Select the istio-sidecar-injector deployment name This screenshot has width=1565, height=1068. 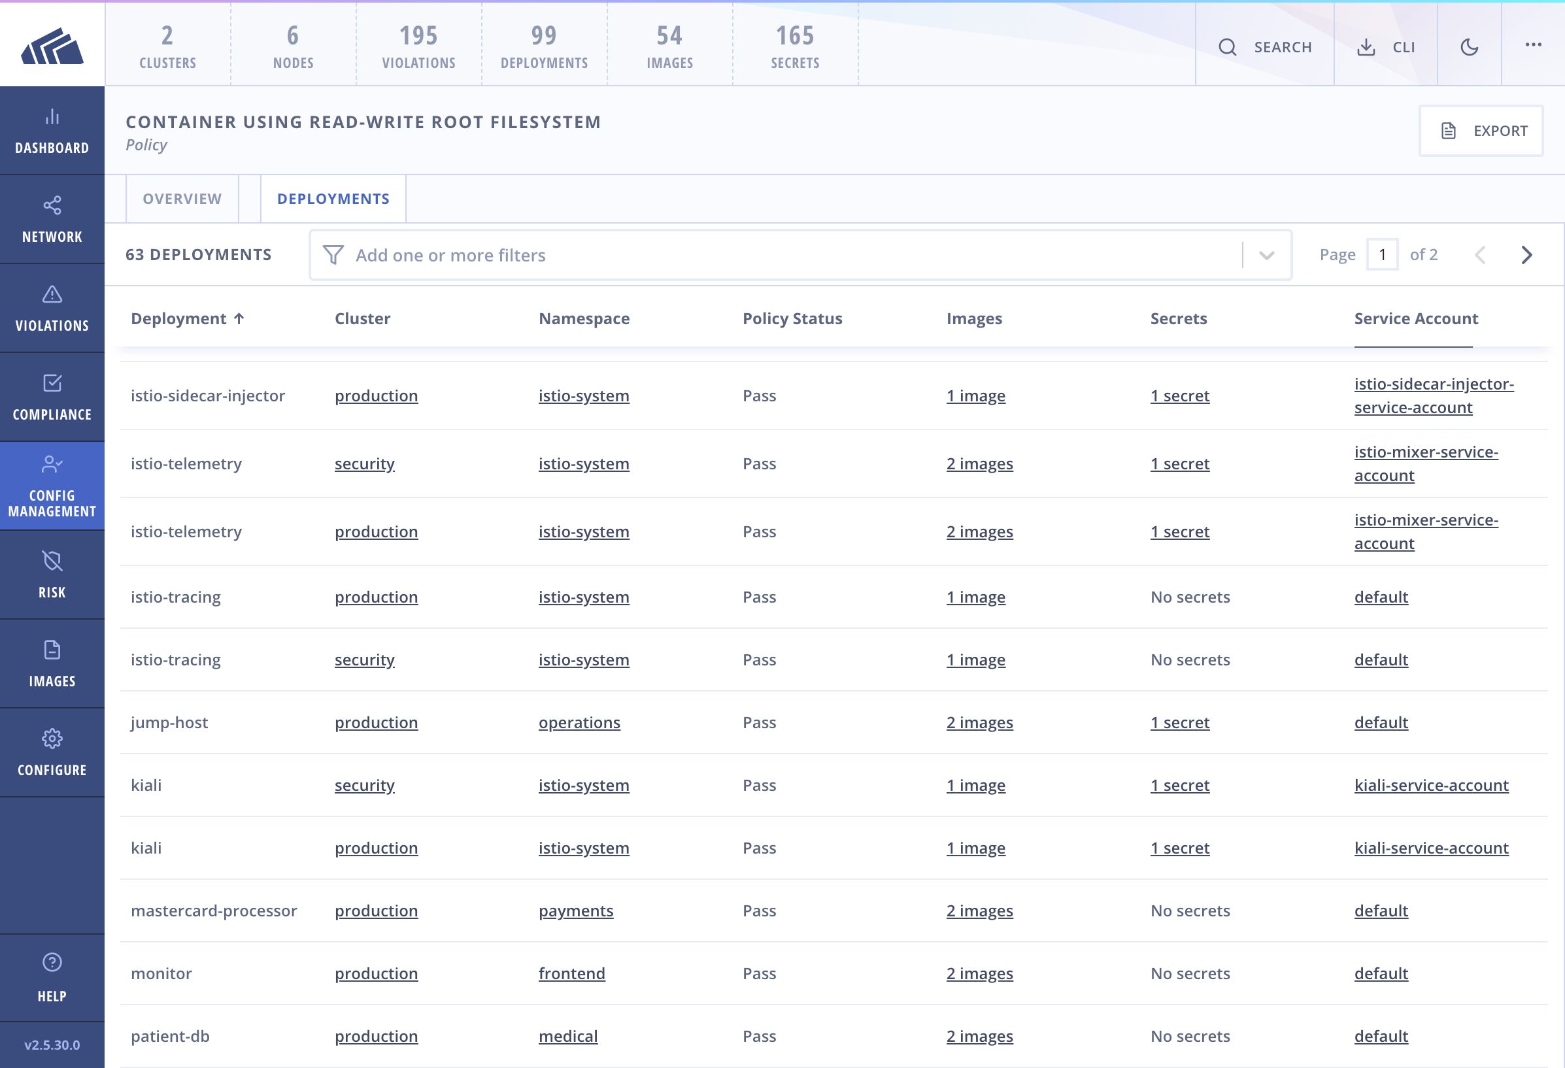[x=207, y=395]
